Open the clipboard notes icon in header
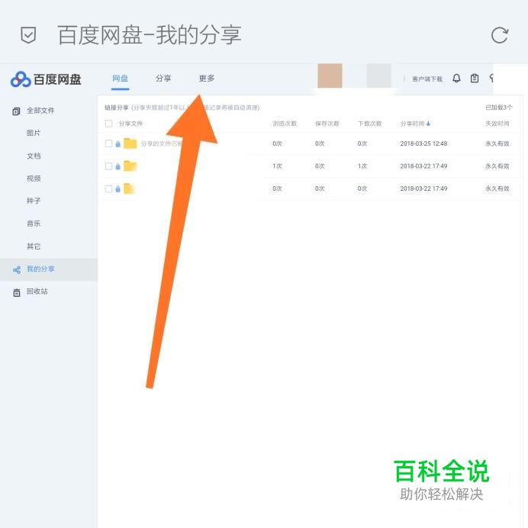Screen dimensions: 528x528 pos(475,79)
